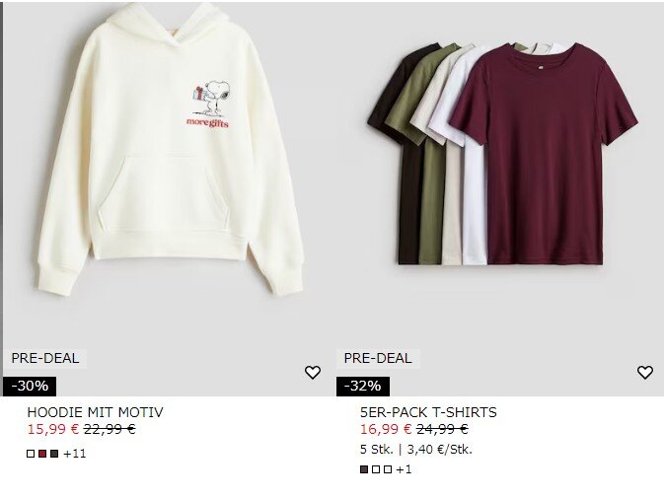Select the white colour swatch for hoodie

click(x=31, y=454)
